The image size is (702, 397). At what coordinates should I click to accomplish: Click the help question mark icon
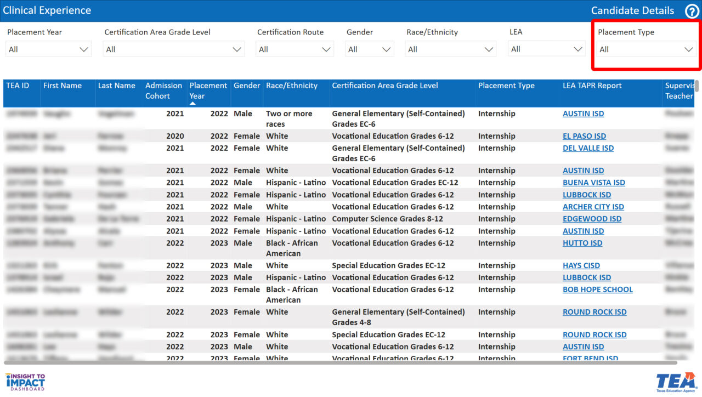(x=692, y=11)
